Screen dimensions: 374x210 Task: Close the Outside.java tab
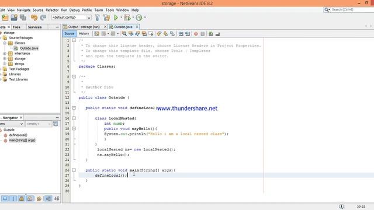click(x=137, y=27)
